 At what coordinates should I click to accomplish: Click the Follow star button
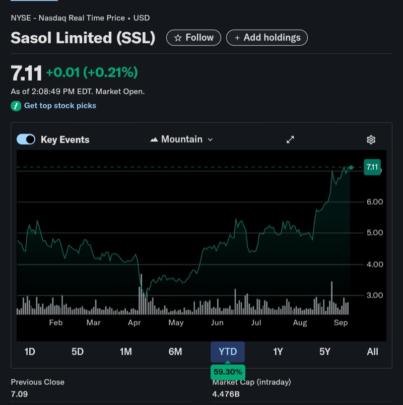(x=193, y=38)
